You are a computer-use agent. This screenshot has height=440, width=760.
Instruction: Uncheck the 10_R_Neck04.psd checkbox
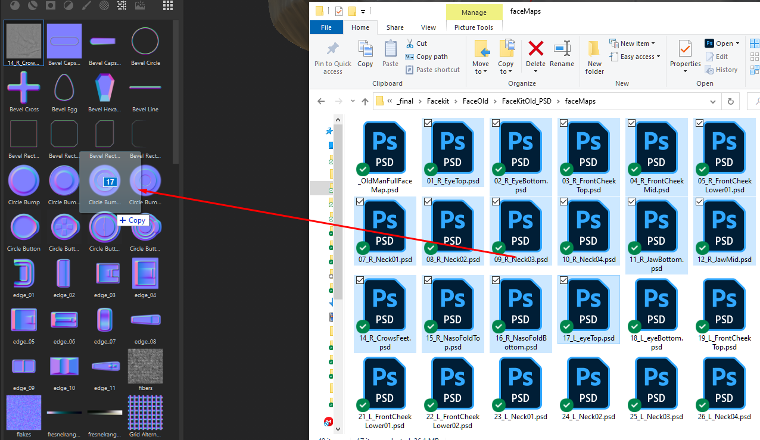563,202
